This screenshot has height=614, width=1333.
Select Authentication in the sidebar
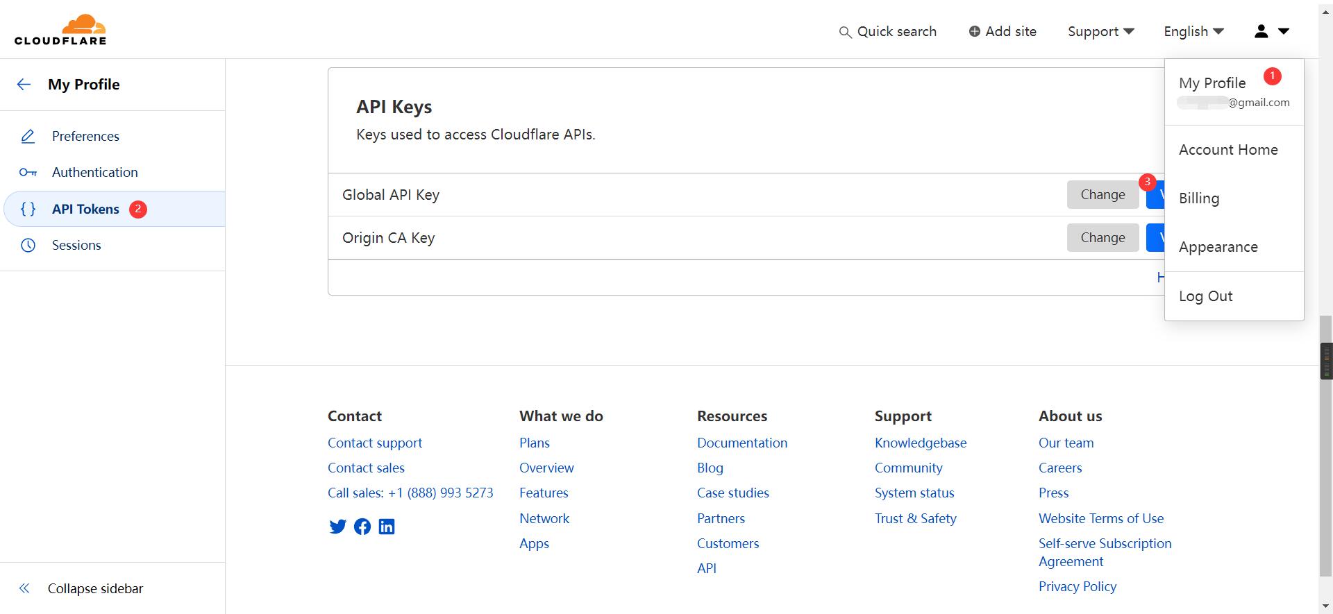pos(94,172)
